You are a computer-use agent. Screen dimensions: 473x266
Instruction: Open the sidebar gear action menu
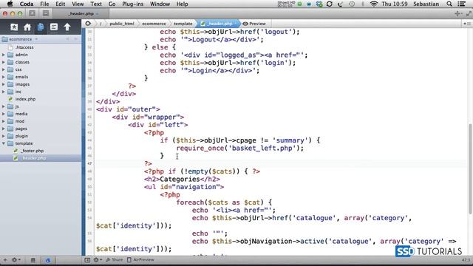point(16,259)
